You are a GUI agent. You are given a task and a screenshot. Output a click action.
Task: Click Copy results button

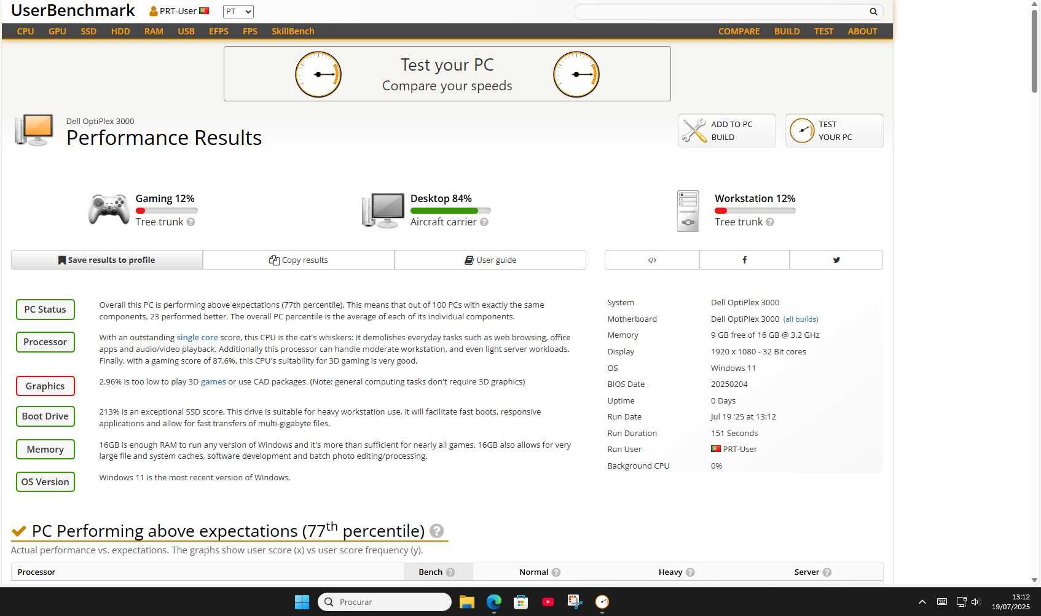pyautogui.click(x=299, y=260)
